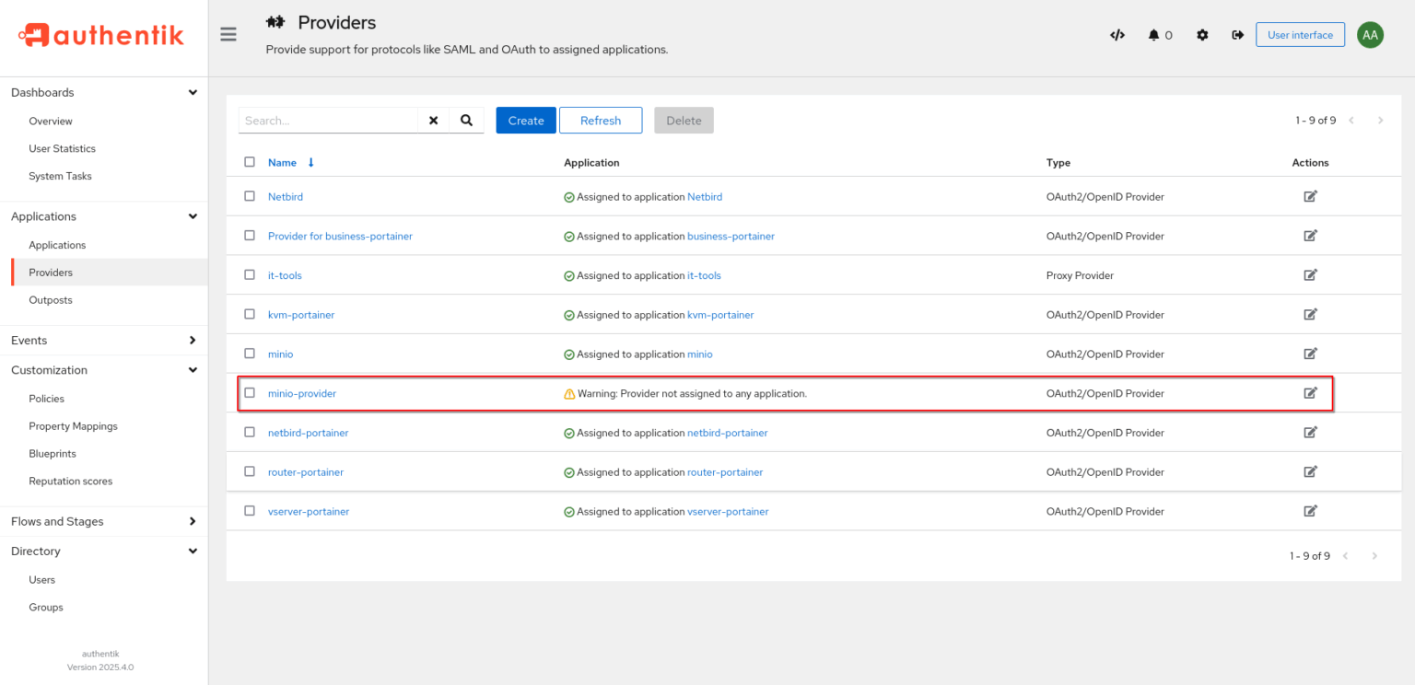
Task: Click the logout icon
Action: click(1237, 34)
